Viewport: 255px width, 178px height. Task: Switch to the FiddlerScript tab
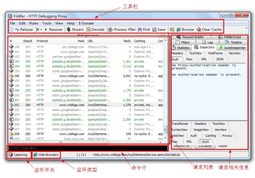[x=229, y=37]
